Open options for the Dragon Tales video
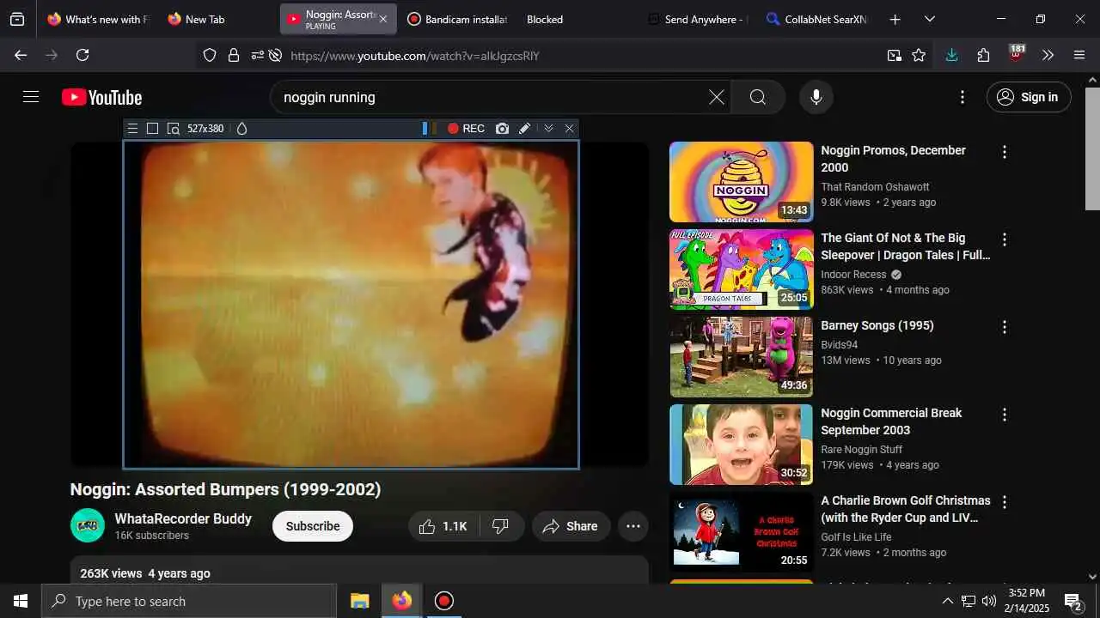The width and height of the screenshot is (1100, 618). pos(1004,239)
